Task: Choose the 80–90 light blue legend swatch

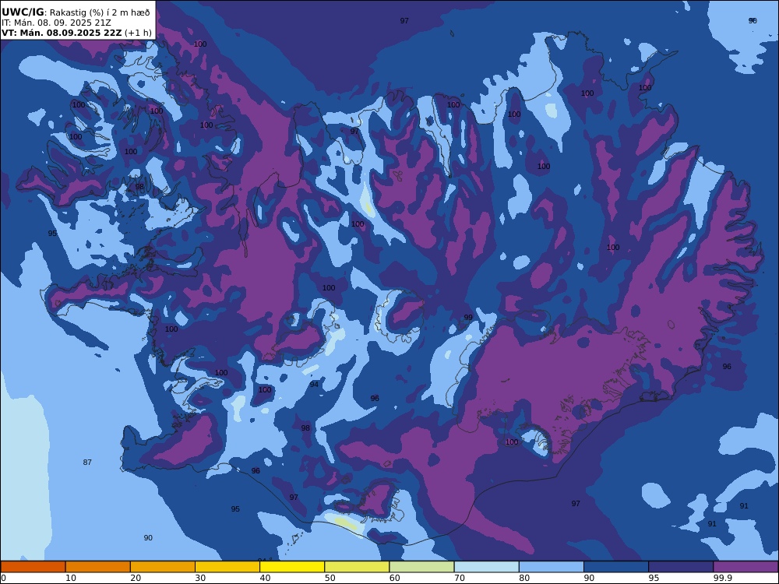Action: point(552,567)
